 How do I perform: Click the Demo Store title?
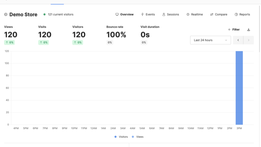click(23, 14)
